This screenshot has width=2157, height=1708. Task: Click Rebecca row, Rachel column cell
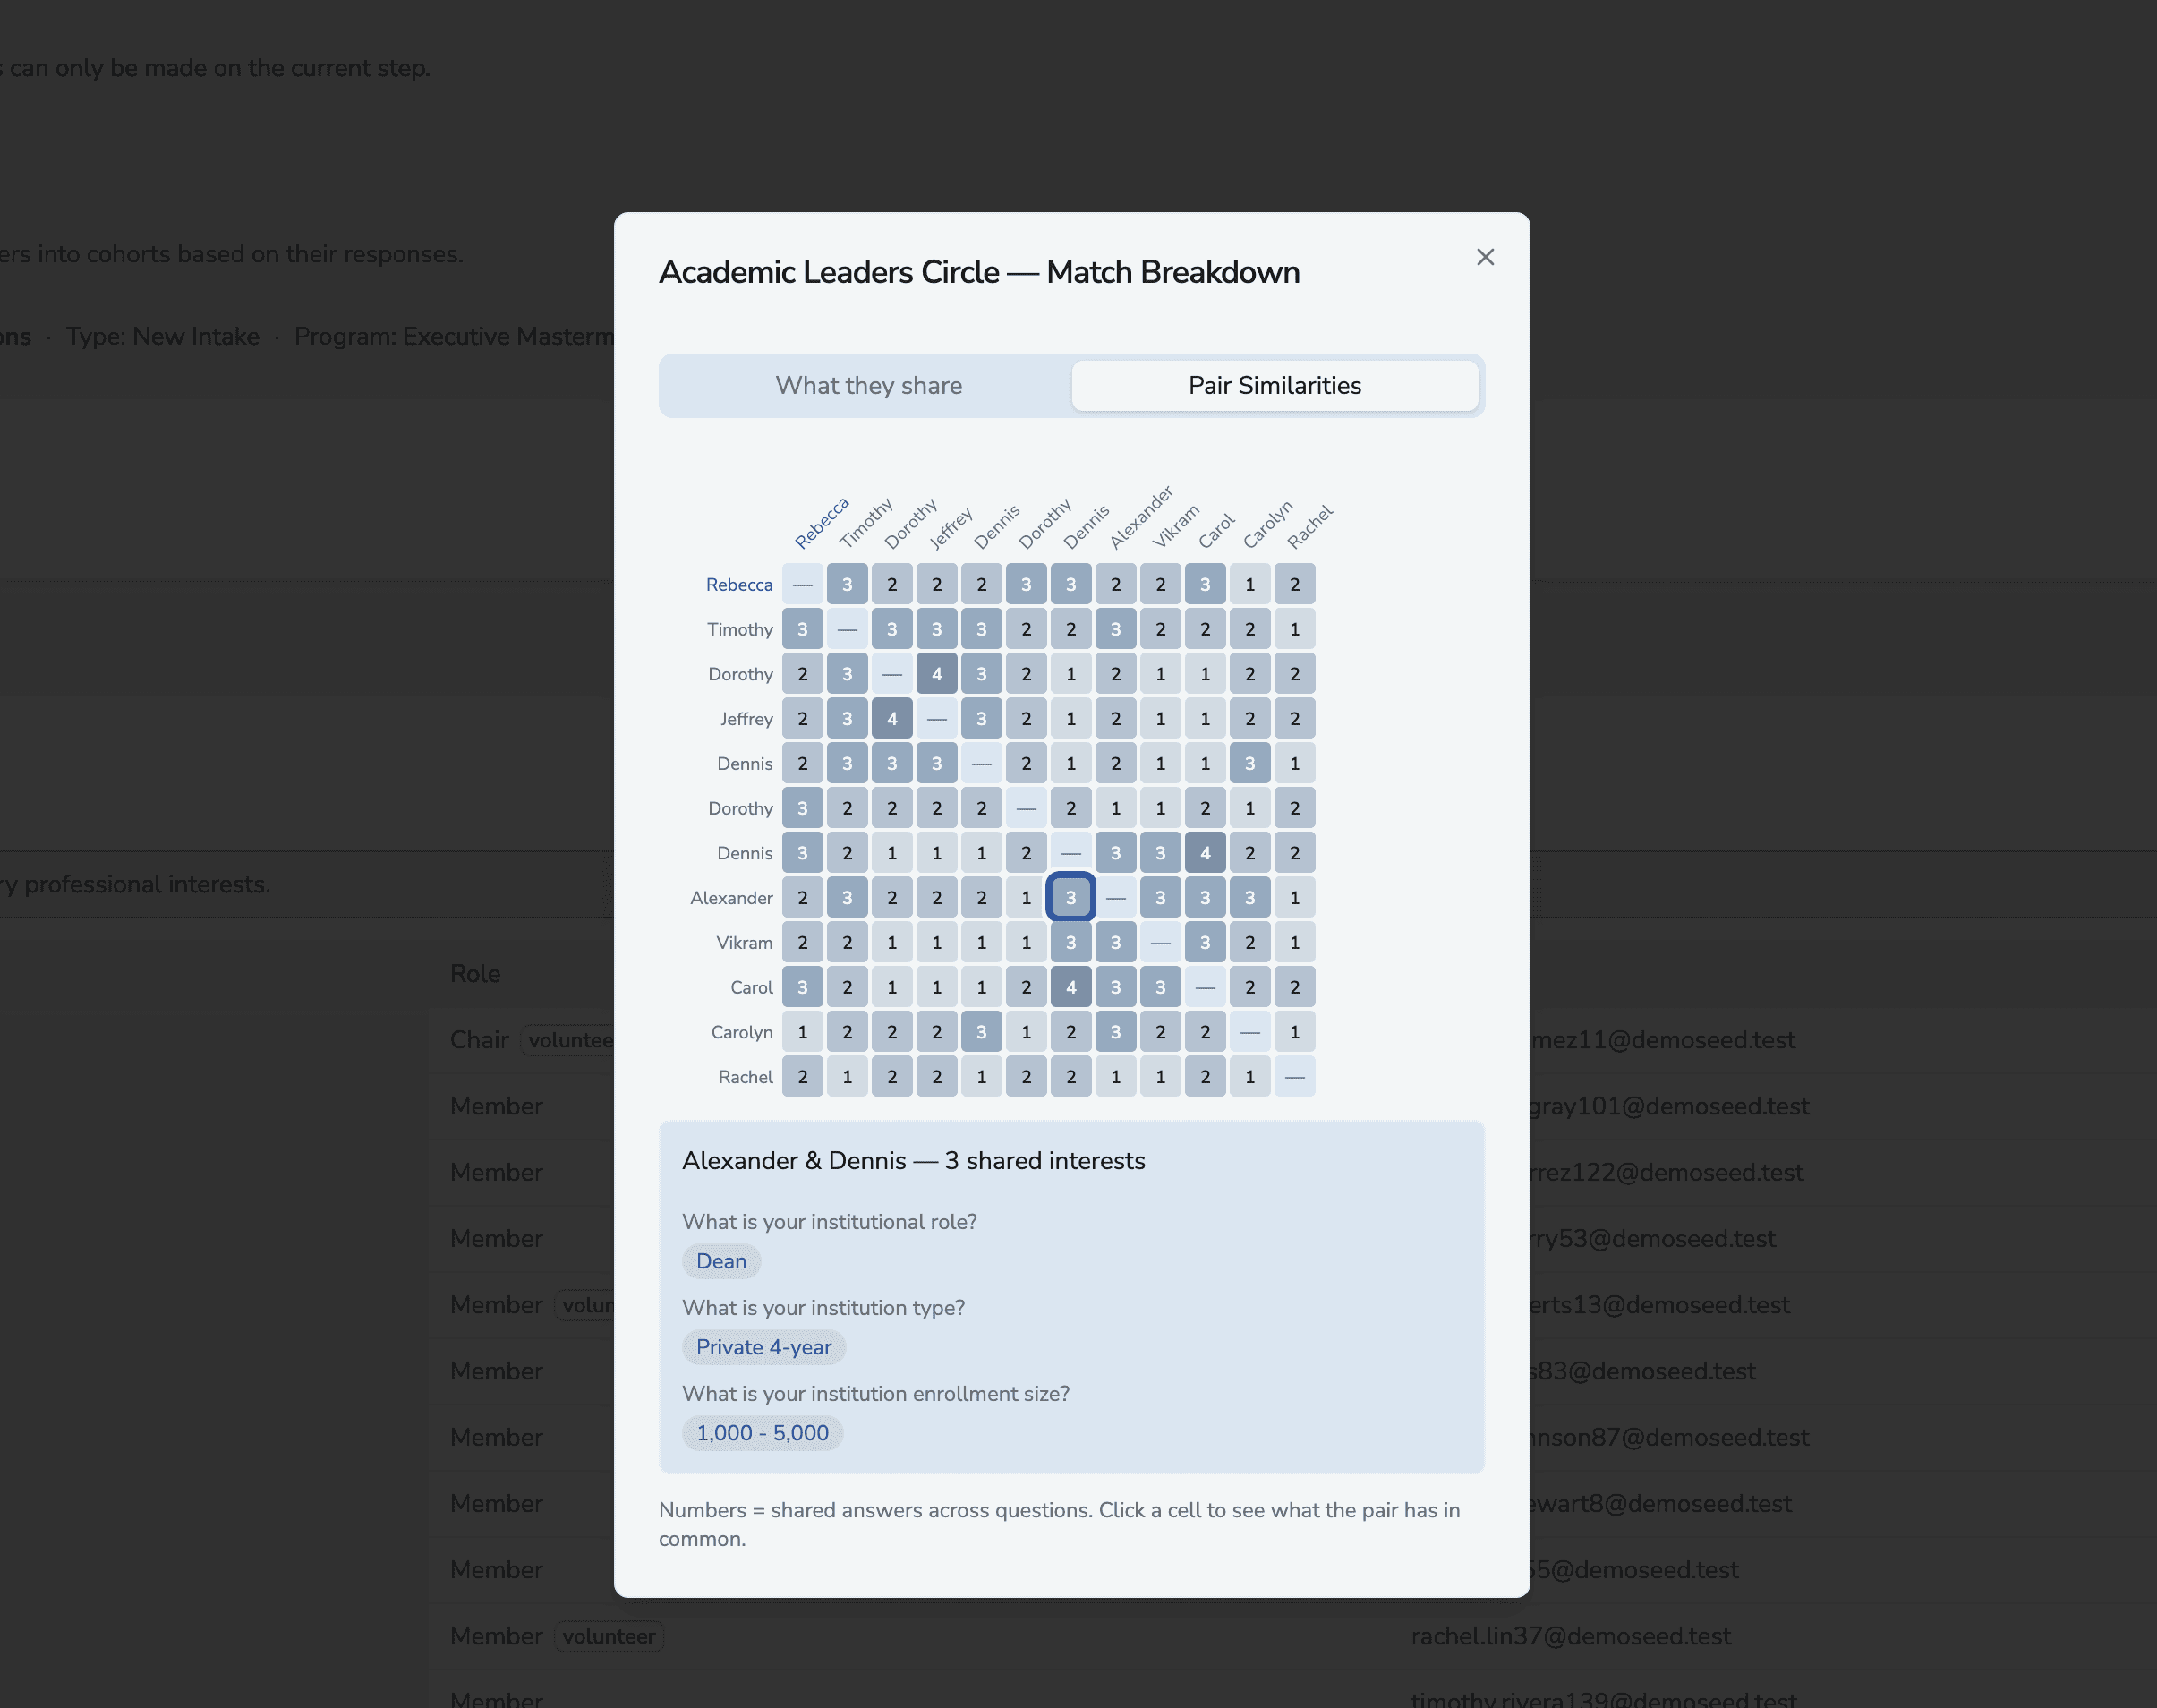[1294, 585]
